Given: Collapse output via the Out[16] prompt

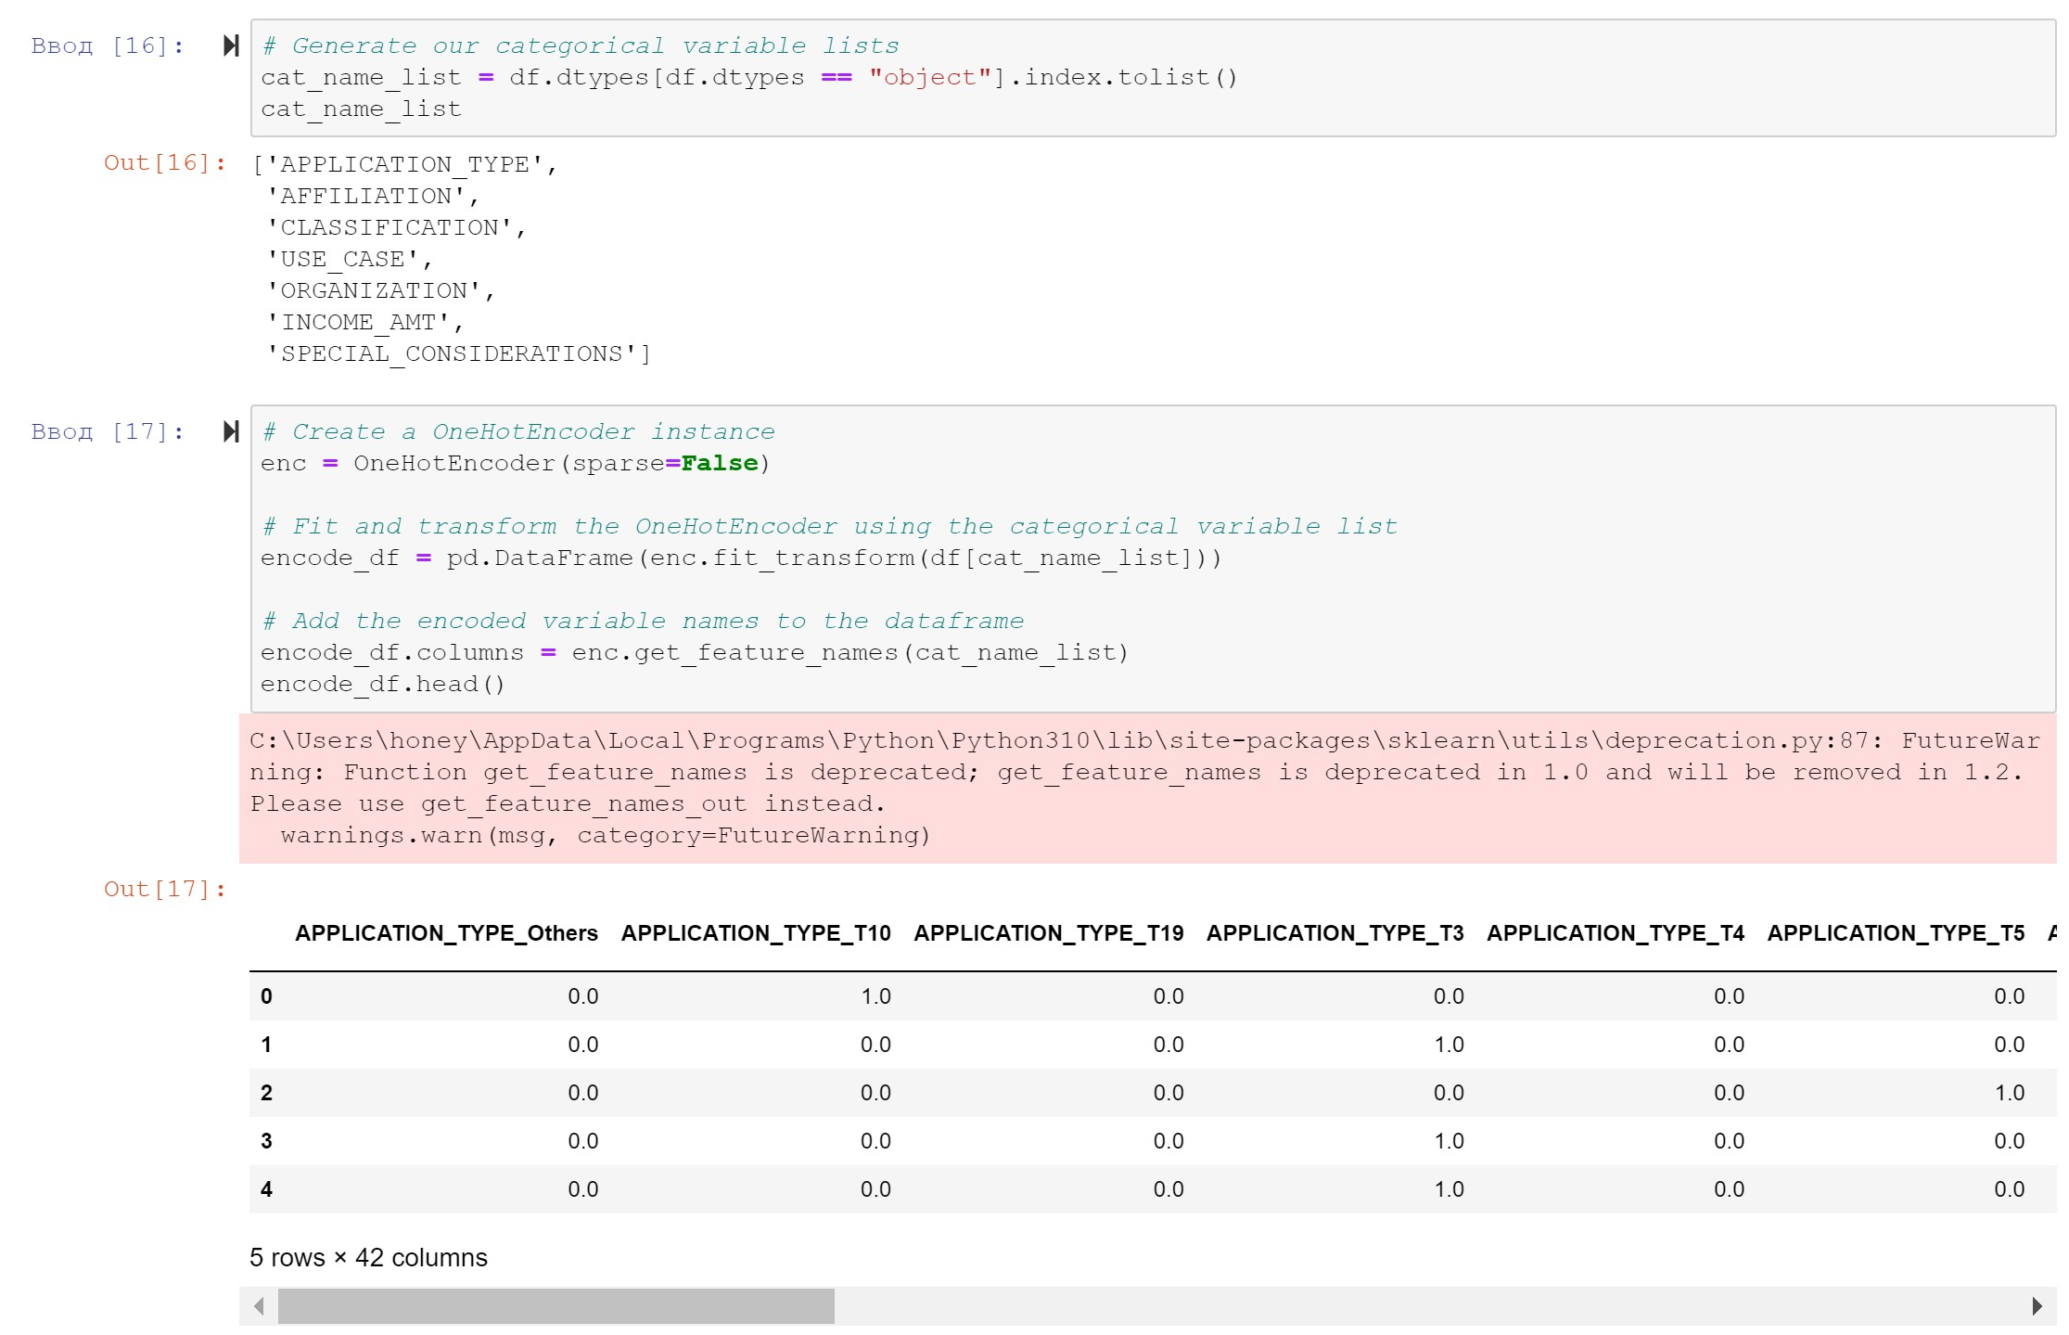Looking at the screenshot, I should 164,163.
